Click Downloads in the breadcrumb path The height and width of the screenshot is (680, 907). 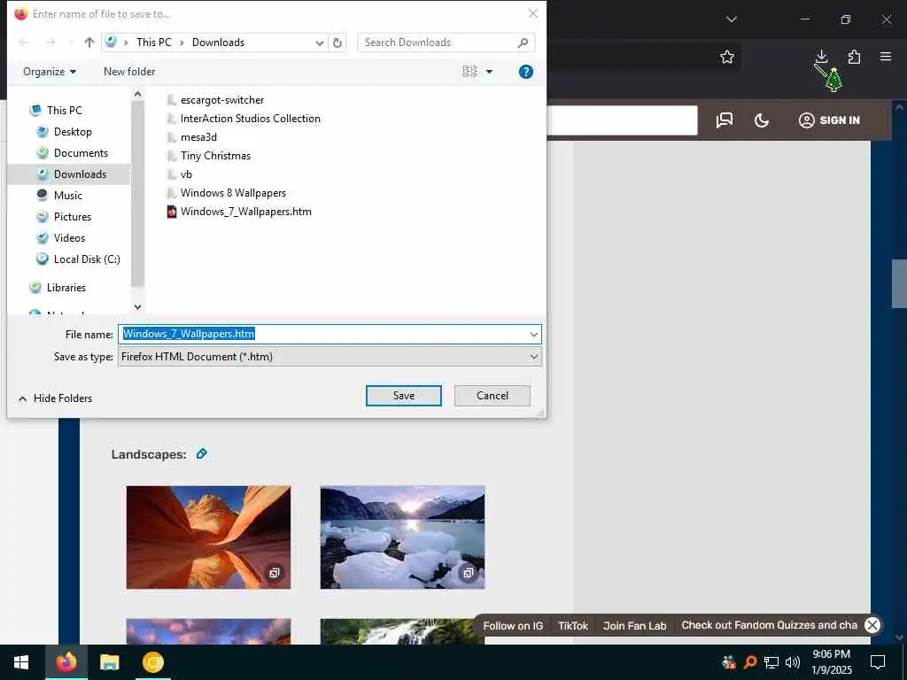pos(218,42)
